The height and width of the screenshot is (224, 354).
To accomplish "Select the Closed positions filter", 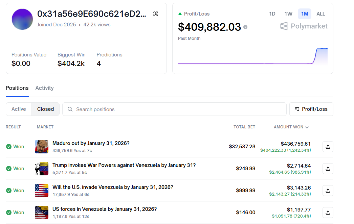I will (45, 109).
